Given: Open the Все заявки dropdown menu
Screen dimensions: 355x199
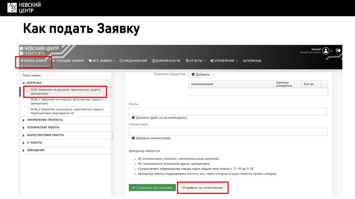Looking at the screenshot, I should click(x=102, y=61).
